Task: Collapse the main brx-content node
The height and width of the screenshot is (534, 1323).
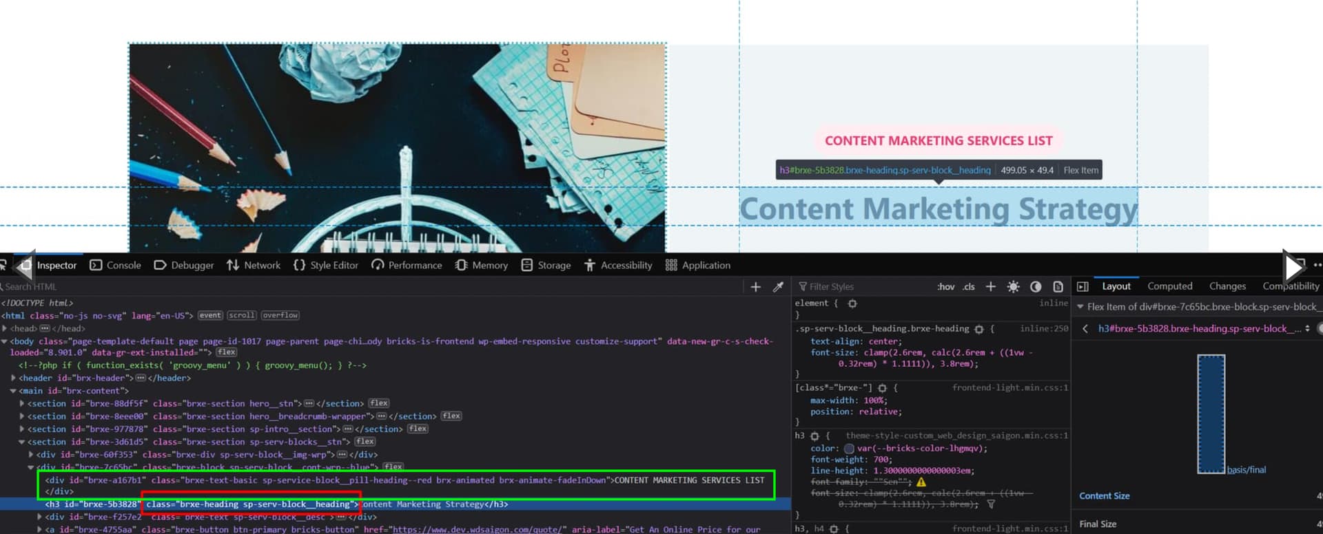Action: (x=13, y=391)
